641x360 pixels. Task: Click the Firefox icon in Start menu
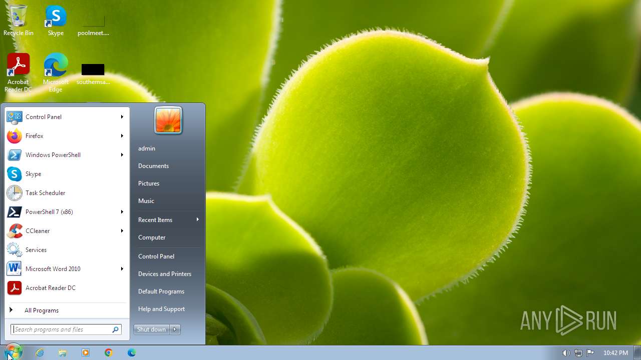pyautogui.click(x=15, y=136)
